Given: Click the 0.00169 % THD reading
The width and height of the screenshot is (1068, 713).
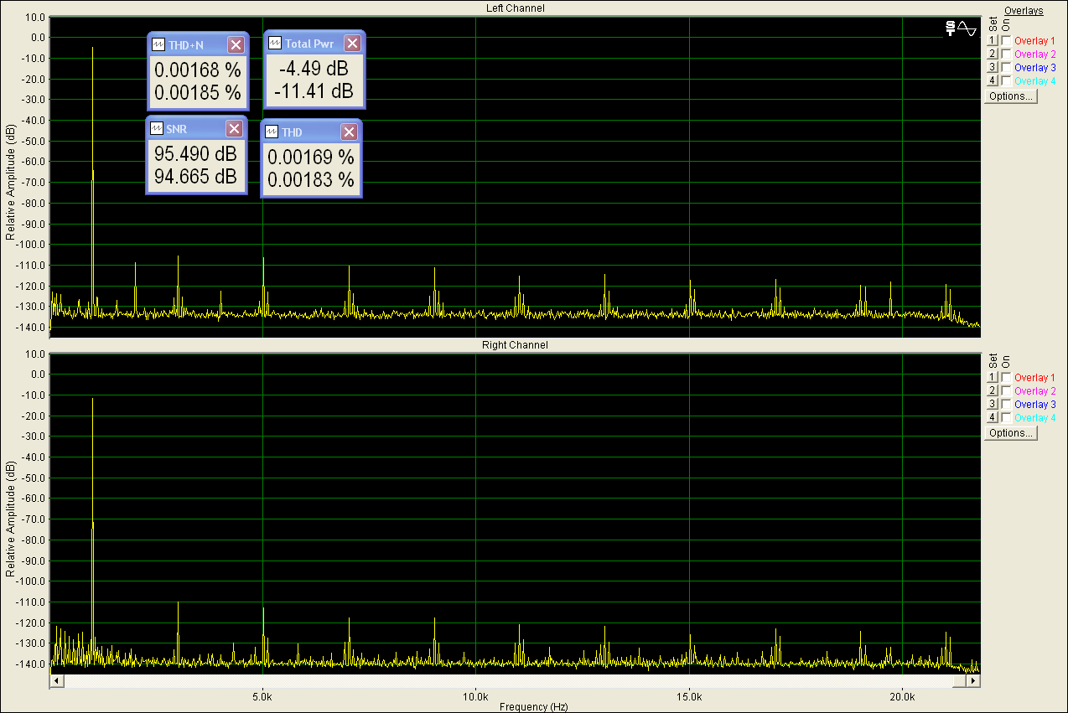Looking at the screenshot, I should point(311,158).
